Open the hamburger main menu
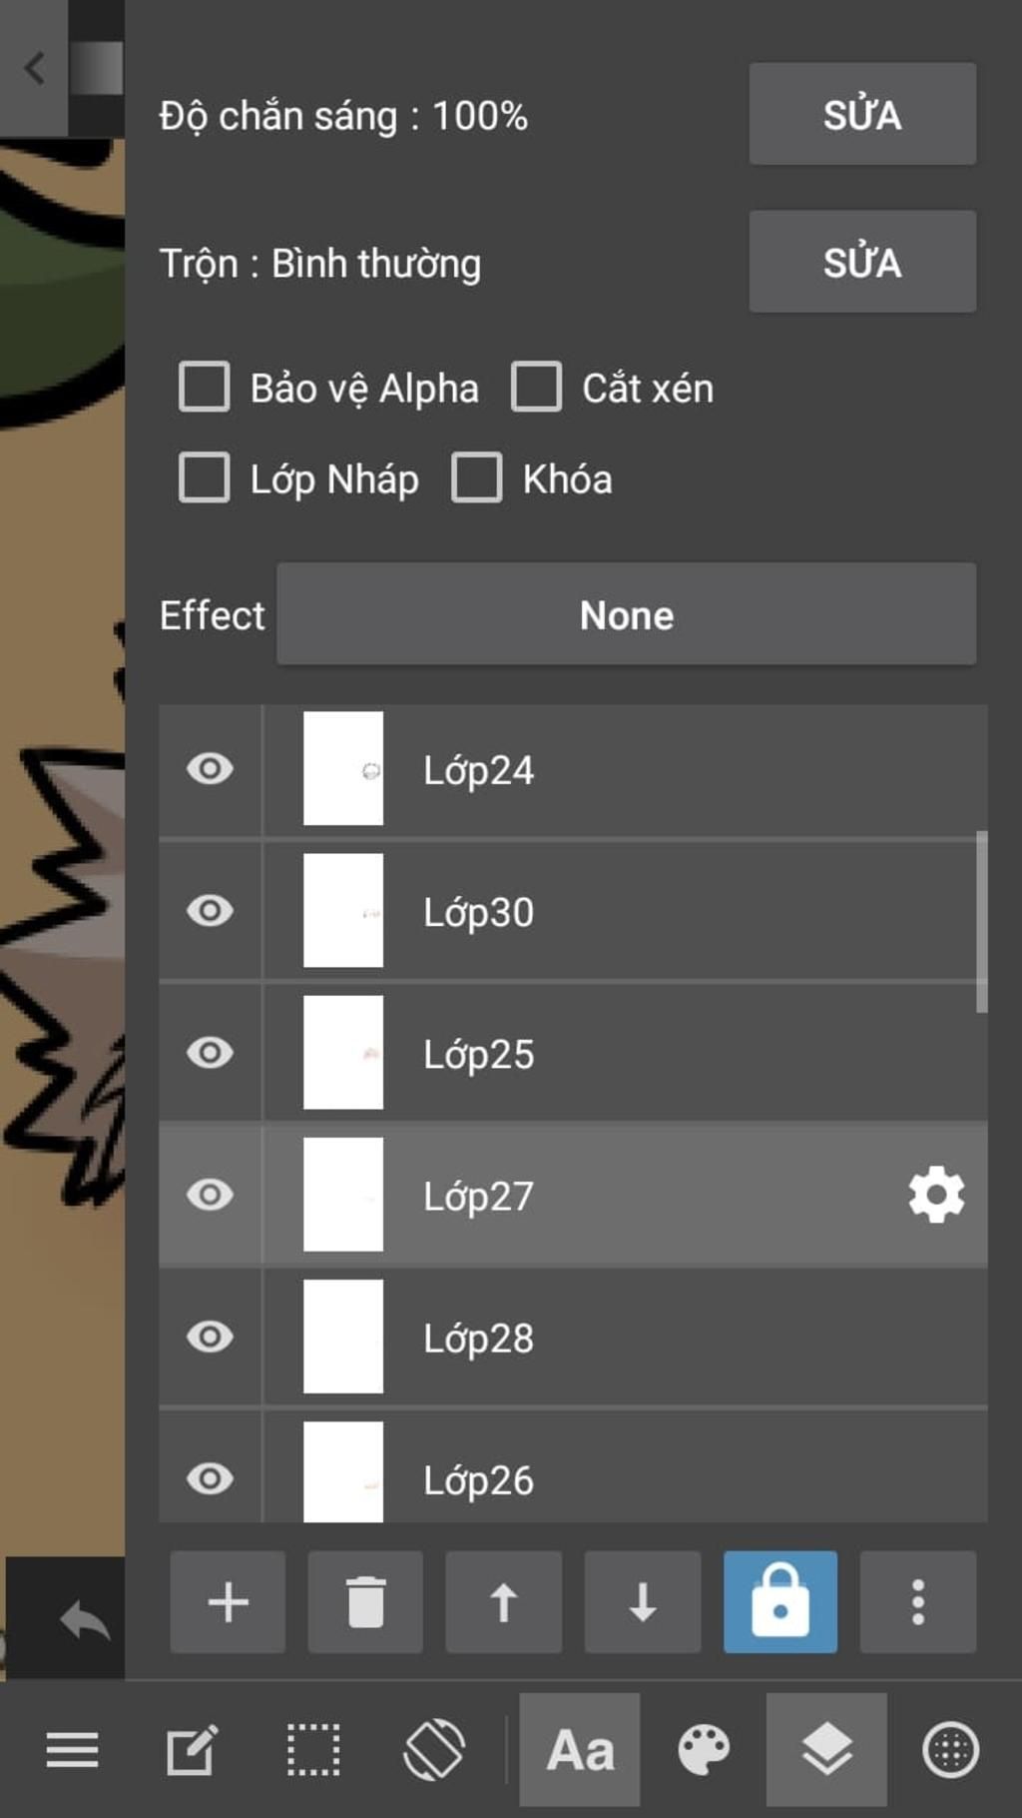The width and height of the screenshot is (1022, 1818). [72, 1750]
